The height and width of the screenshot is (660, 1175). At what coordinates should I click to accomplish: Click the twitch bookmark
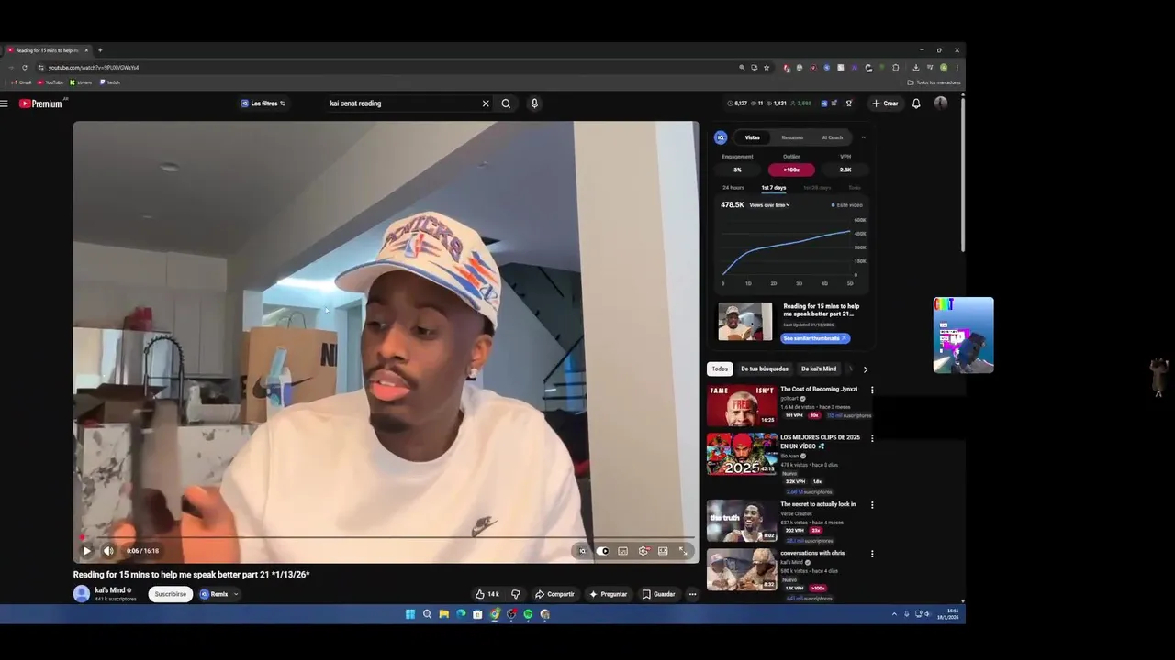coord(110,82)
